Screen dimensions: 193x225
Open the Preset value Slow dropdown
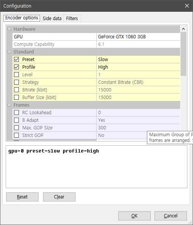pos(138,60)
